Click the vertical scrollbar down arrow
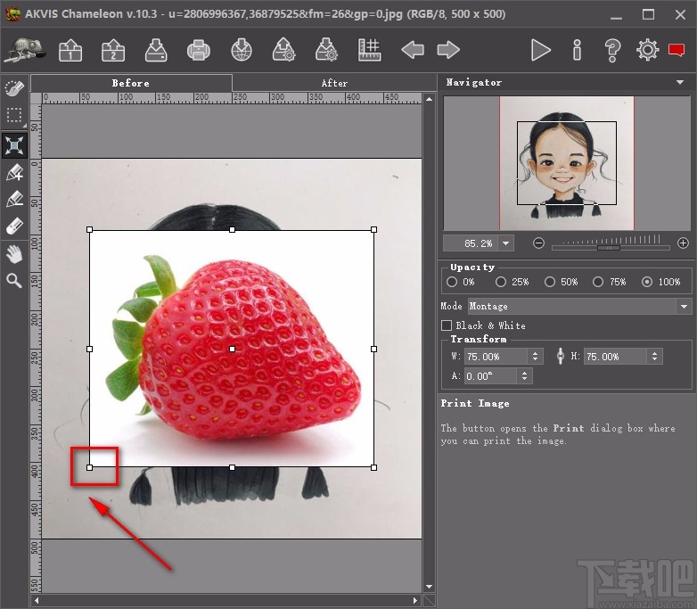The width and height of the screenshot is (697, 609). pos(429,587)
